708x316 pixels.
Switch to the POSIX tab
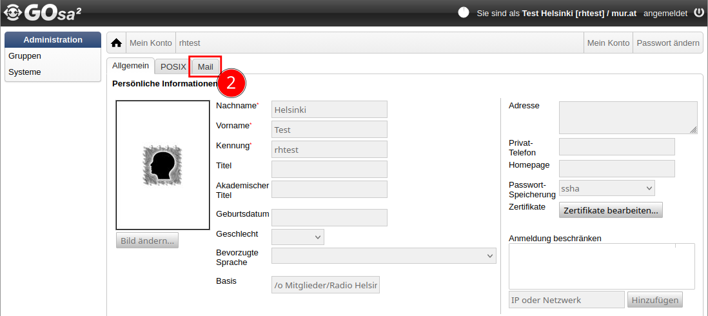coord(173,66)
